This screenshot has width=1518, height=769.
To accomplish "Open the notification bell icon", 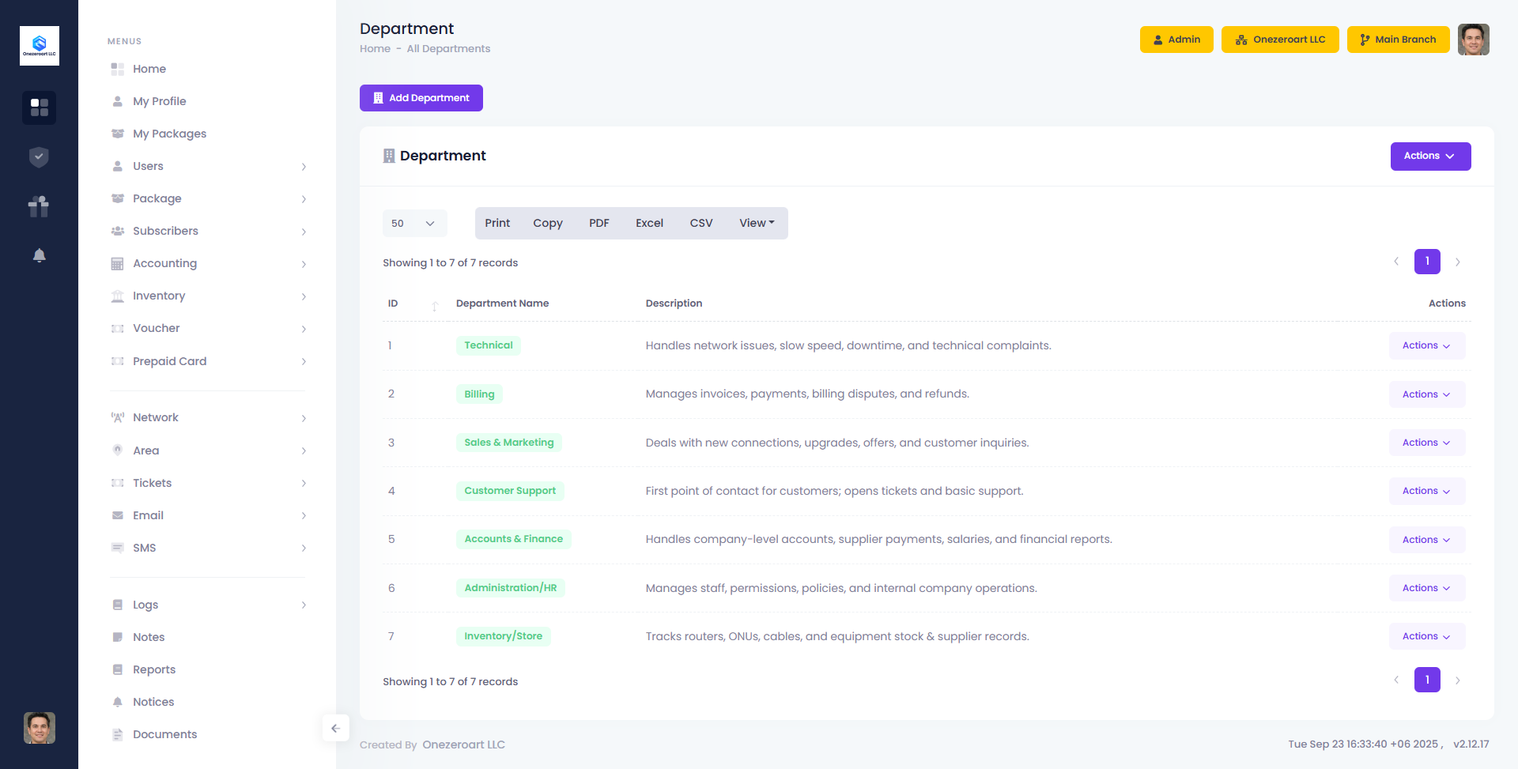I will pos(39,255).
